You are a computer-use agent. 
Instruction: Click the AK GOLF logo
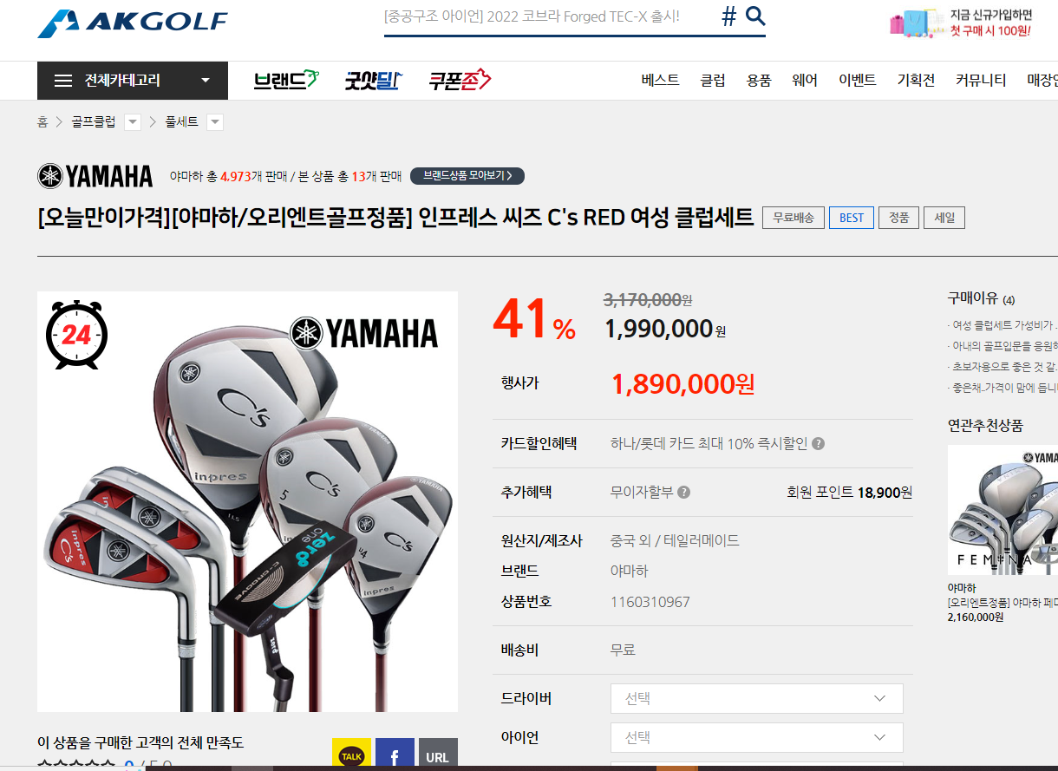[132, 23]
